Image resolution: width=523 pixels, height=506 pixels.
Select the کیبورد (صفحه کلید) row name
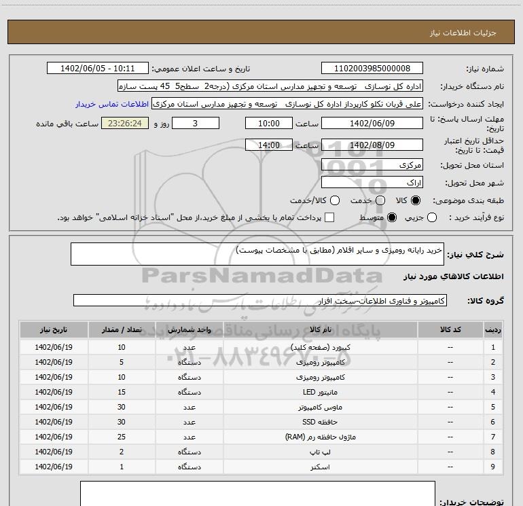tap(320, 347)
